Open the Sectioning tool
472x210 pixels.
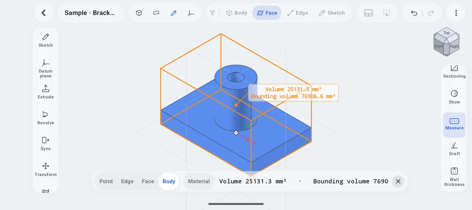[x=454, y=72]
